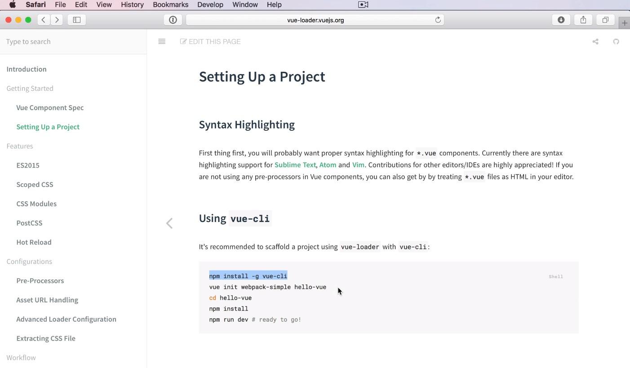This screenshot has height=368, width=630.
Task: Click the address bar showing vue-loader.vuejs.org
Action: [315, 20]
